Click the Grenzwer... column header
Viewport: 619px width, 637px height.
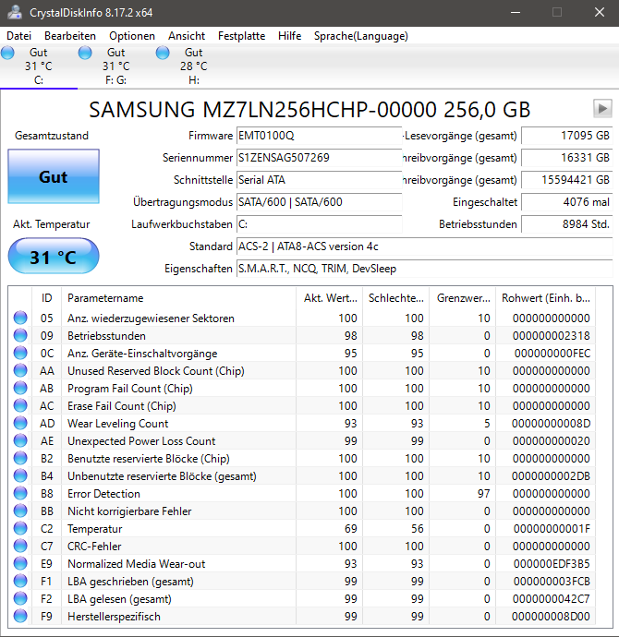coord(463,298)
